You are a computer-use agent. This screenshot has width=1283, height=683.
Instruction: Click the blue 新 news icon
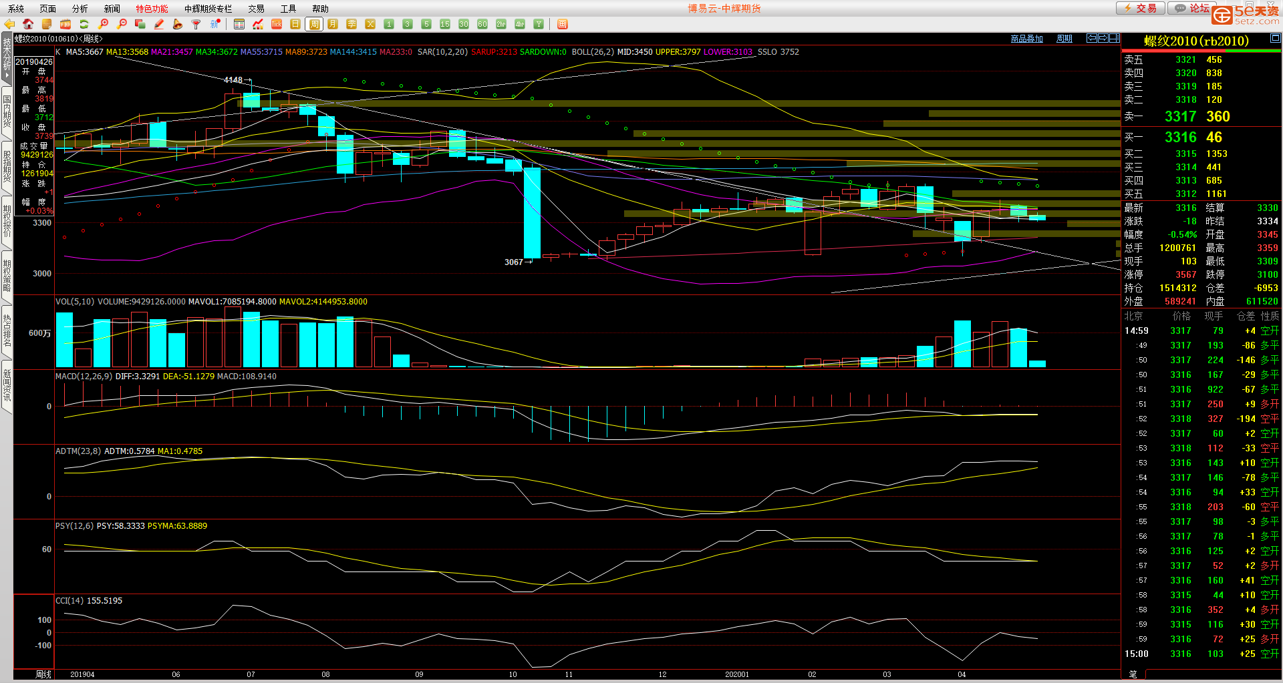point(215,24)
